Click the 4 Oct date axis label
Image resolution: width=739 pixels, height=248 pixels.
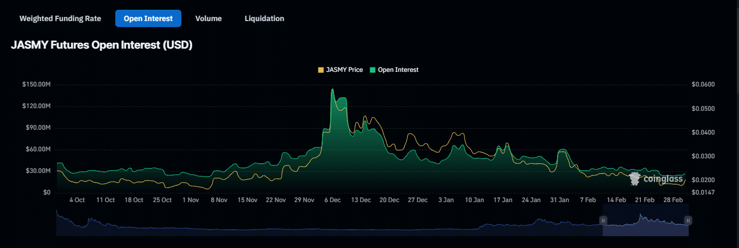(x=77, y=200)
